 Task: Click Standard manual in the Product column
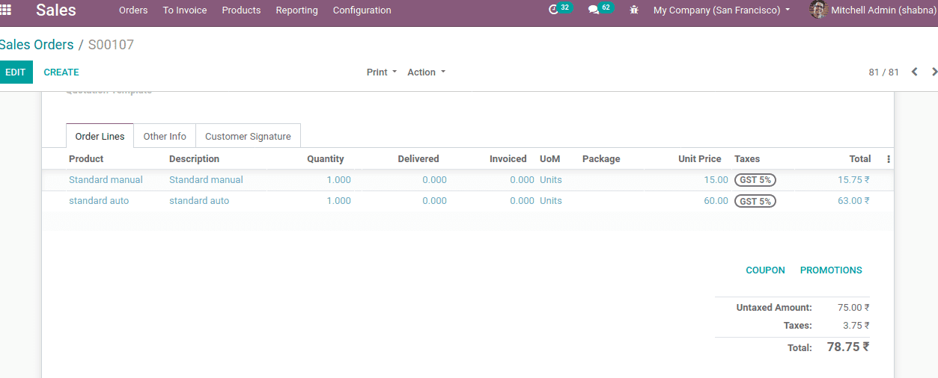click(106, 180)
